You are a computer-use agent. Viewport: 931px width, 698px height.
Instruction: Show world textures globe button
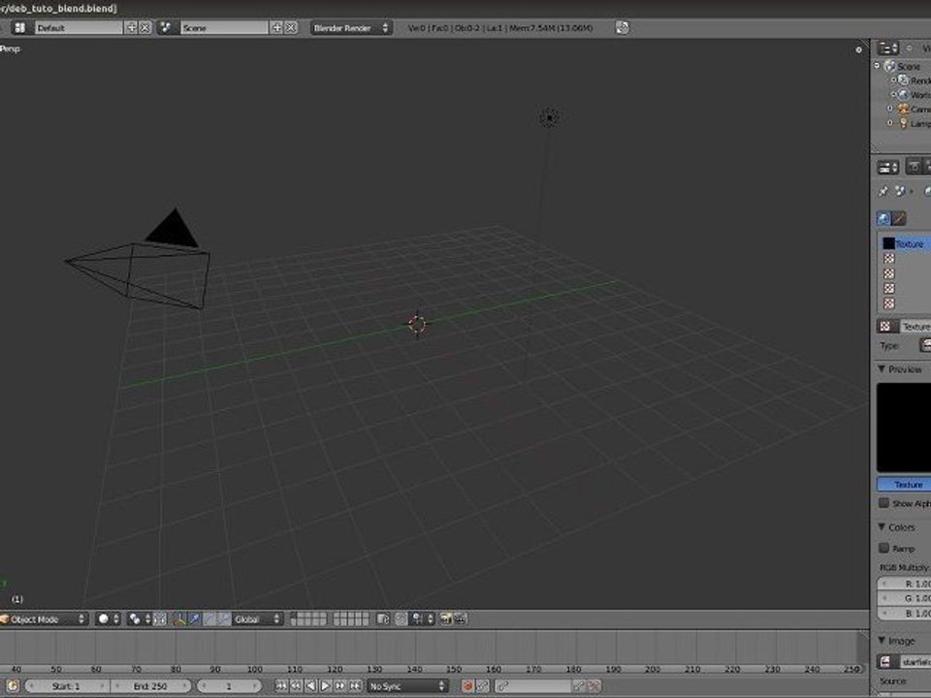(x=884, y=218)
